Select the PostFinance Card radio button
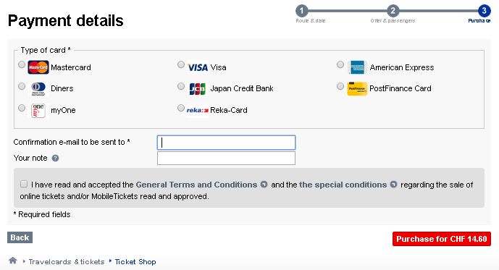The width and height of the screenshot is (499, 270). [340, 86]
